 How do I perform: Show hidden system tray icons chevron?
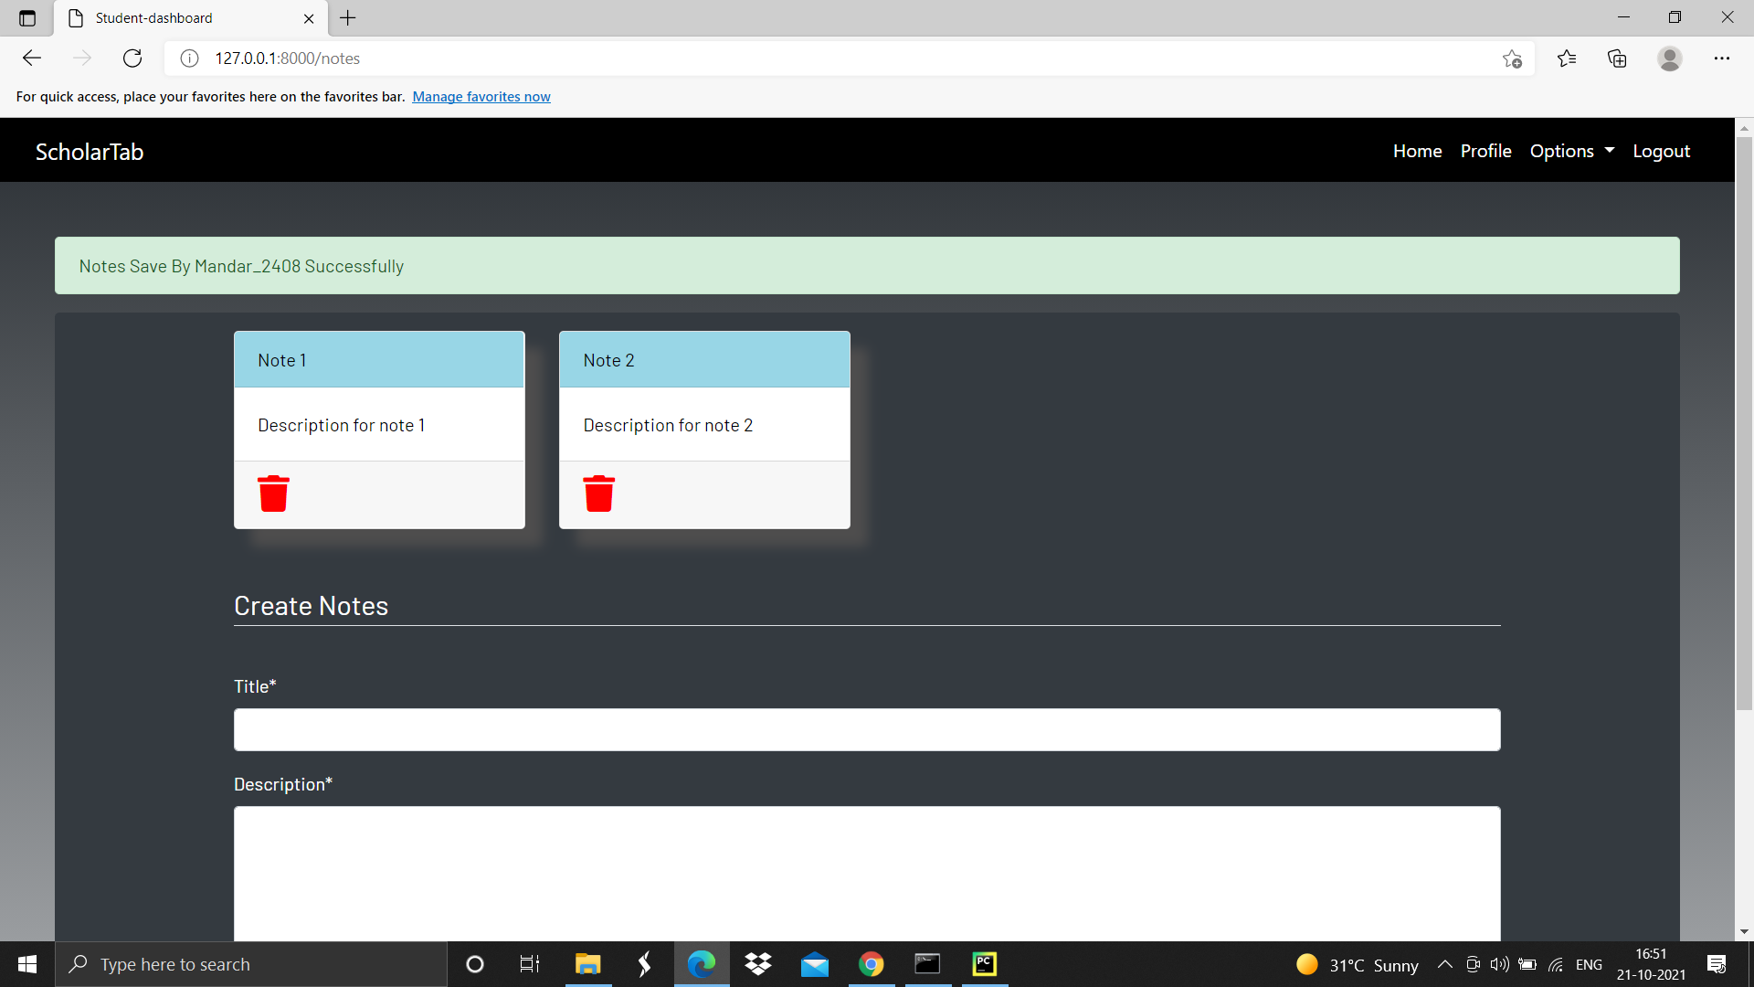tap(1444, 964)
